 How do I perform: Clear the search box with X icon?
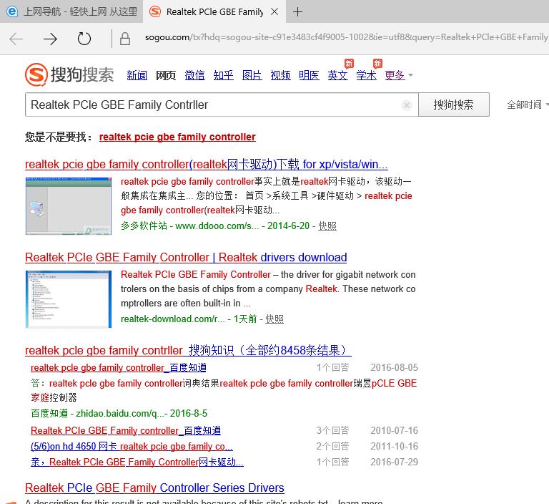click(407, 105)
